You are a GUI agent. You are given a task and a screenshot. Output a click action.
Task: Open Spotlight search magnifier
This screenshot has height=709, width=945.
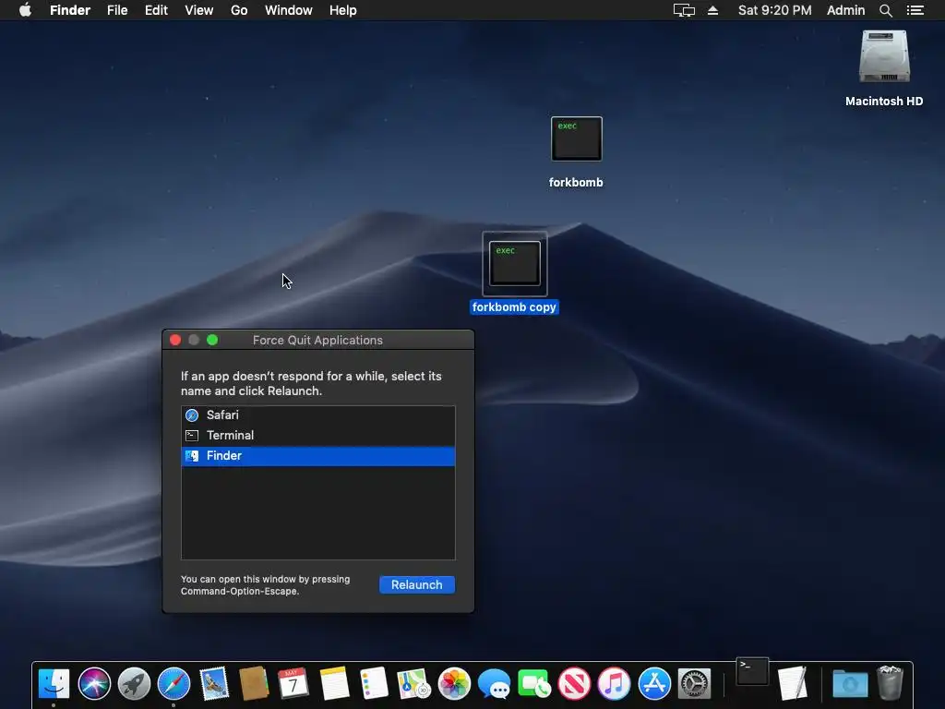point(885,10)
